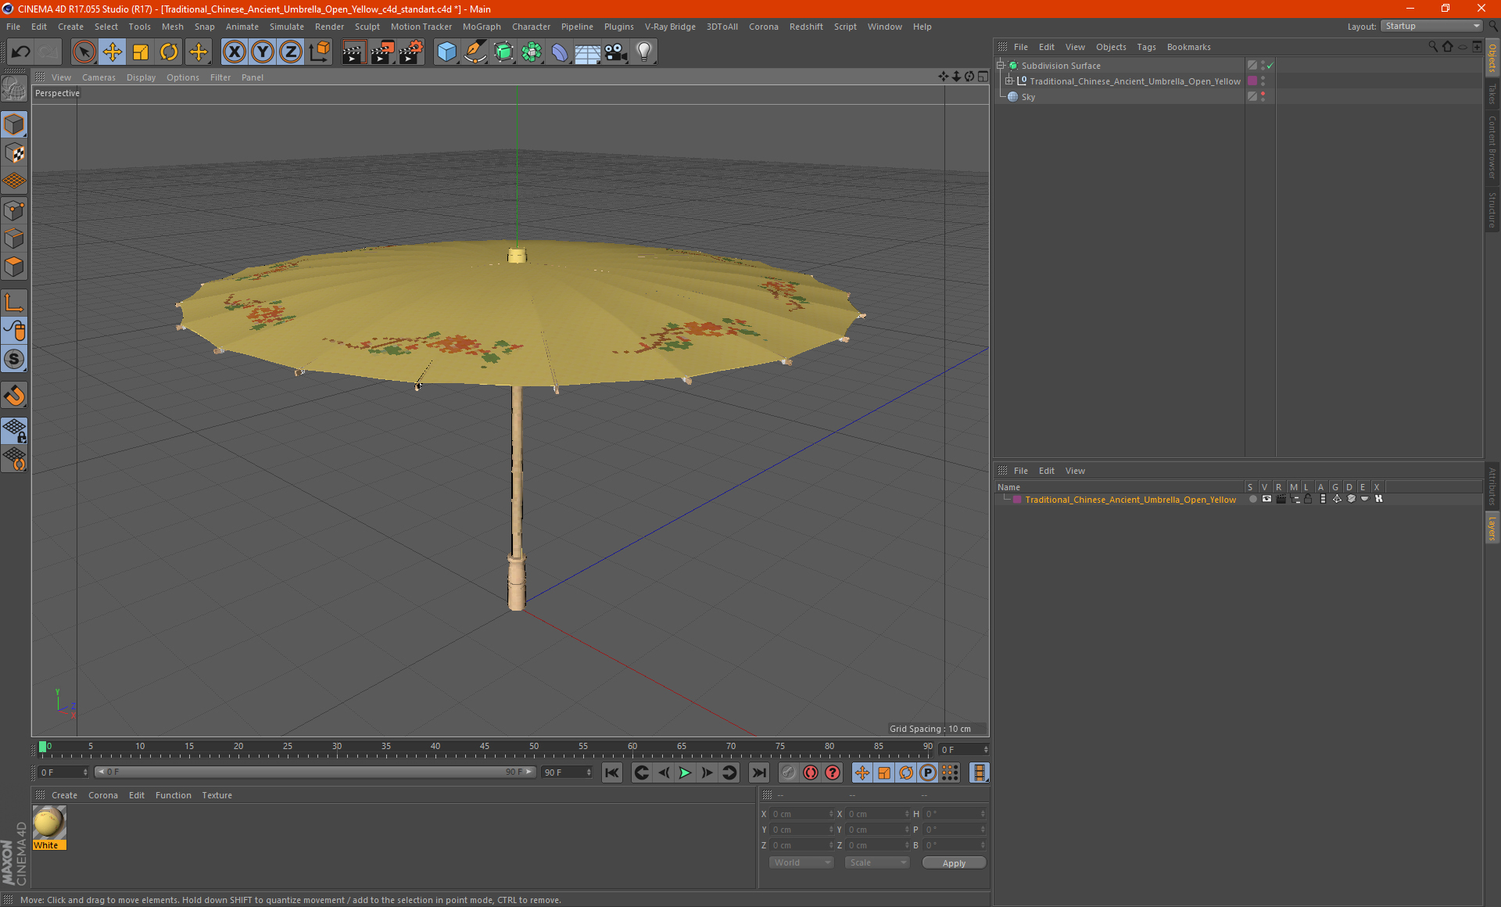This screenshot has width=1501, height=907.
Task: Switch to Texture mode icon
Action: click(14, 153)
